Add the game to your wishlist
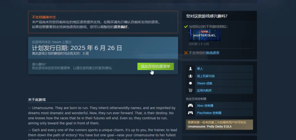The image size is (296, 140). pos(156,67)
